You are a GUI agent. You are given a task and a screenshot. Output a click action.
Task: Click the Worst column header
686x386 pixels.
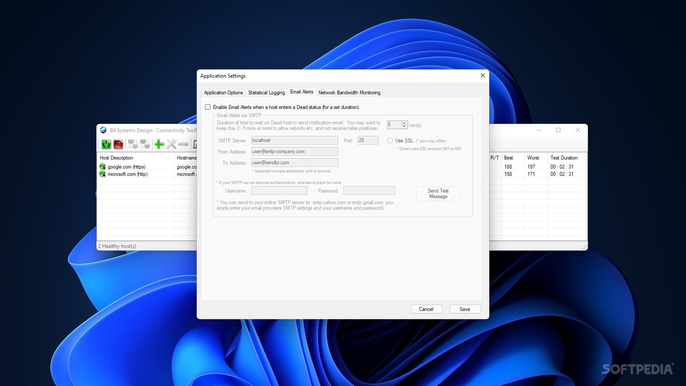click(536, 158)
